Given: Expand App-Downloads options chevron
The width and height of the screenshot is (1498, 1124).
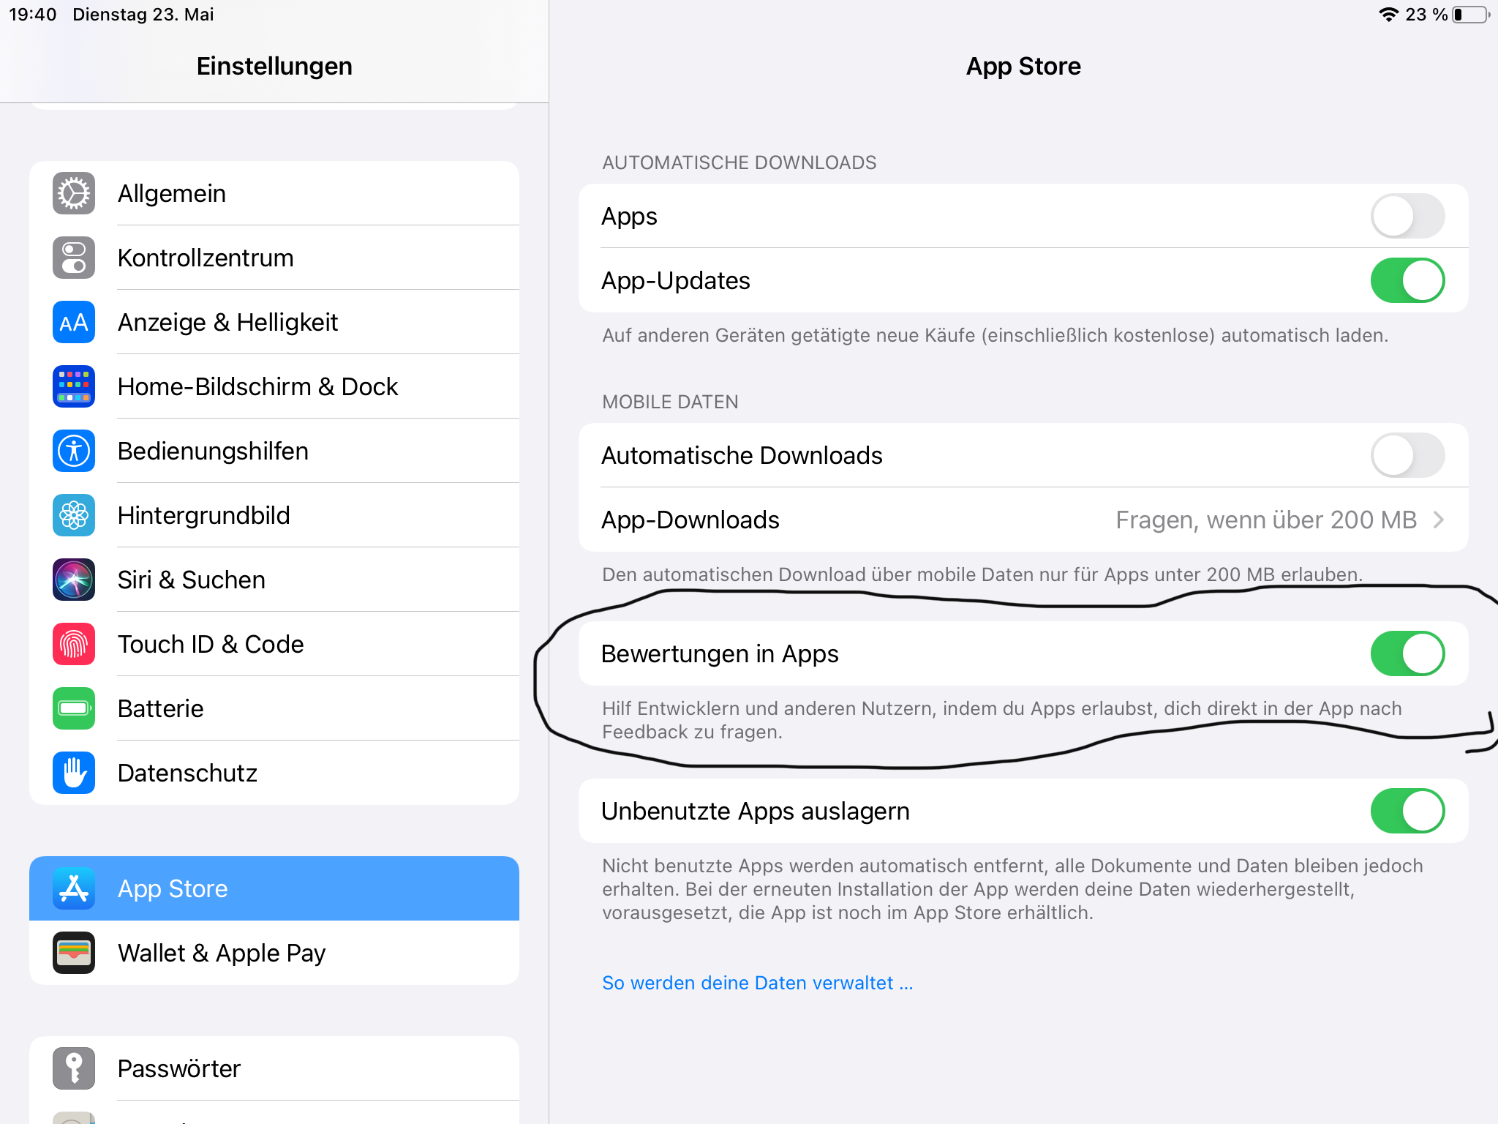Looking at the screenshot, I should tap(1438, 520).
